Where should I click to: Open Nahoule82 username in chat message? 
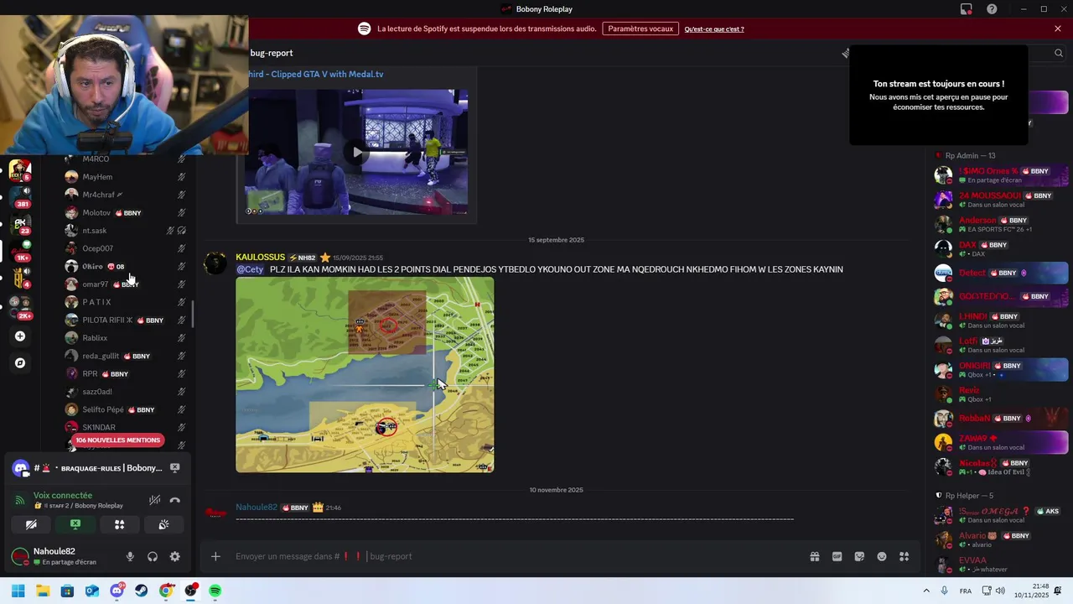coord(257,508)
